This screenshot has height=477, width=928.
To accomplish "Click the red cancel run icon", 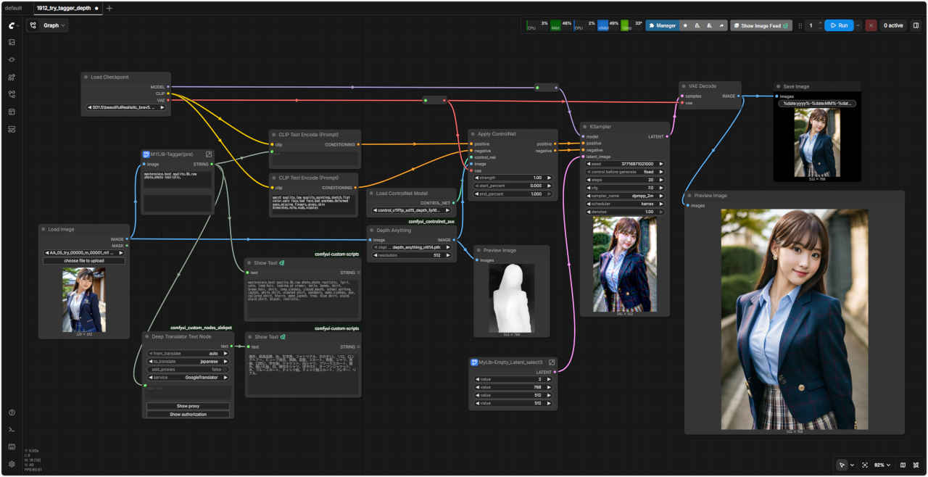I will point(871,25).
